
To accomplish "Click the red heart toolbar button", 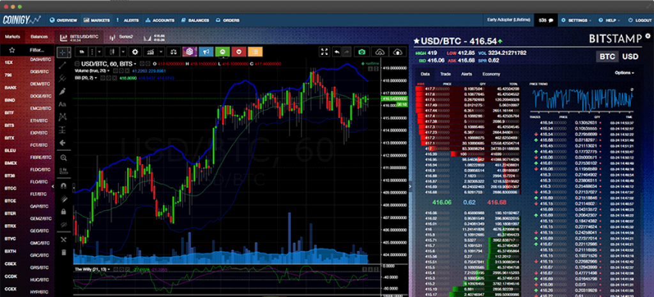I will [239, 52].
